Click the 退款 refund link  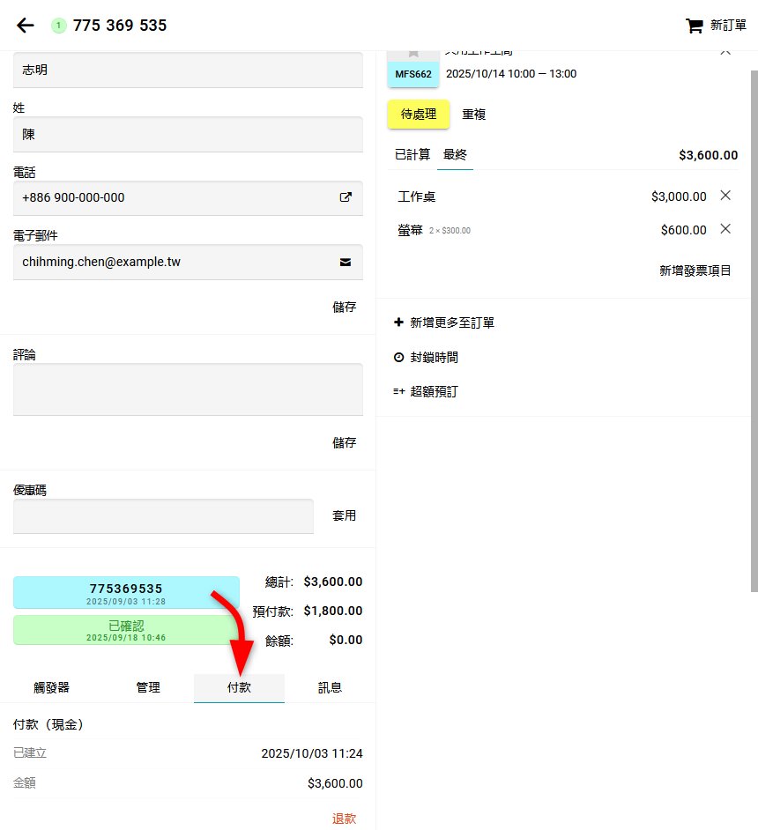click(x=344, y=819)
